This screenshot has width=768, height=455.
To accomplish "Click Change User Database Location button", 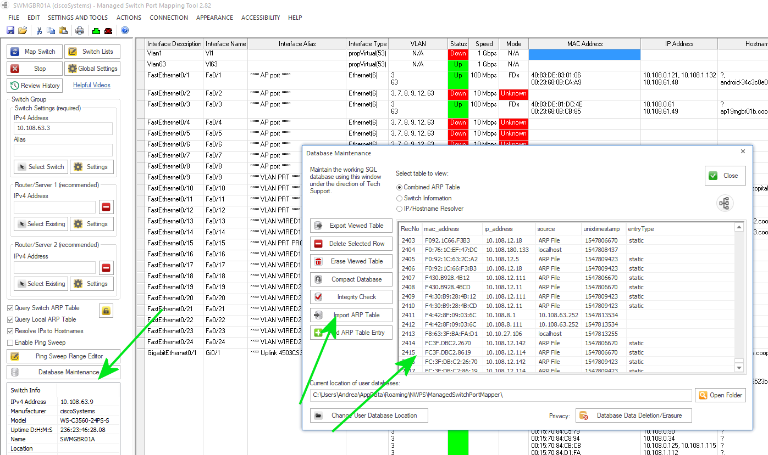I will (x=369, y=415).
